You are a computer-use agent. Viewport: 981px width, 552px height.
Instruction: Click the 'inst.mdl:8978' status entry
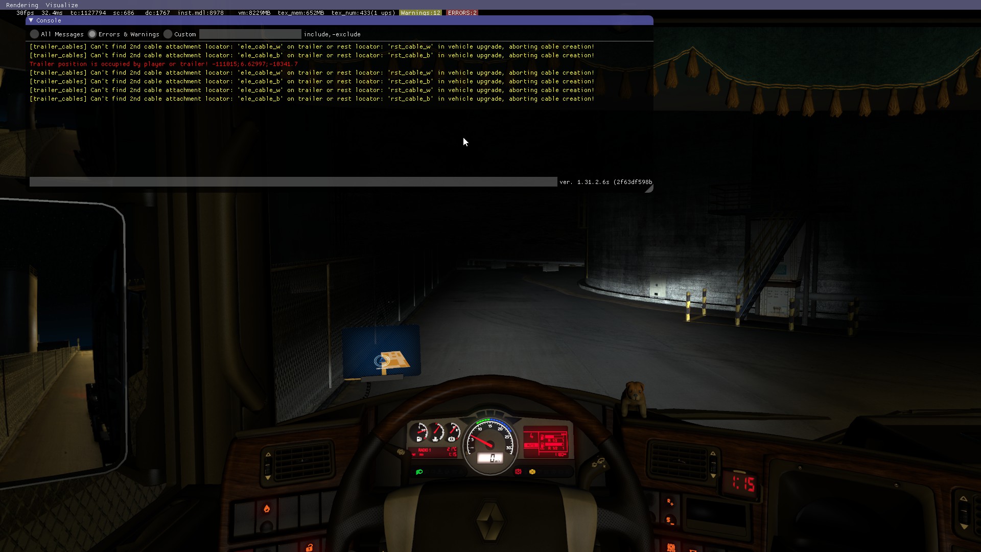coord(201,13)
